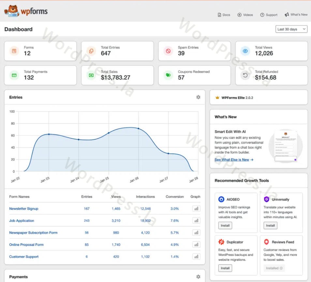311x282 pixels.
Task: Click Online Proposal Form interactions 6,504
Action: 145,245
